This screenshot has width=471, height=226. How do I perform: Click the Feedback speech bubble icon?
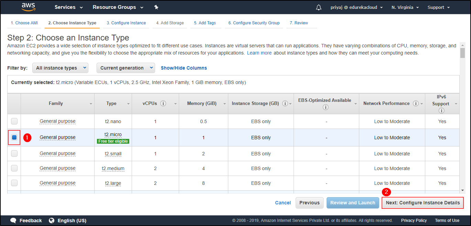pos(13,221)
